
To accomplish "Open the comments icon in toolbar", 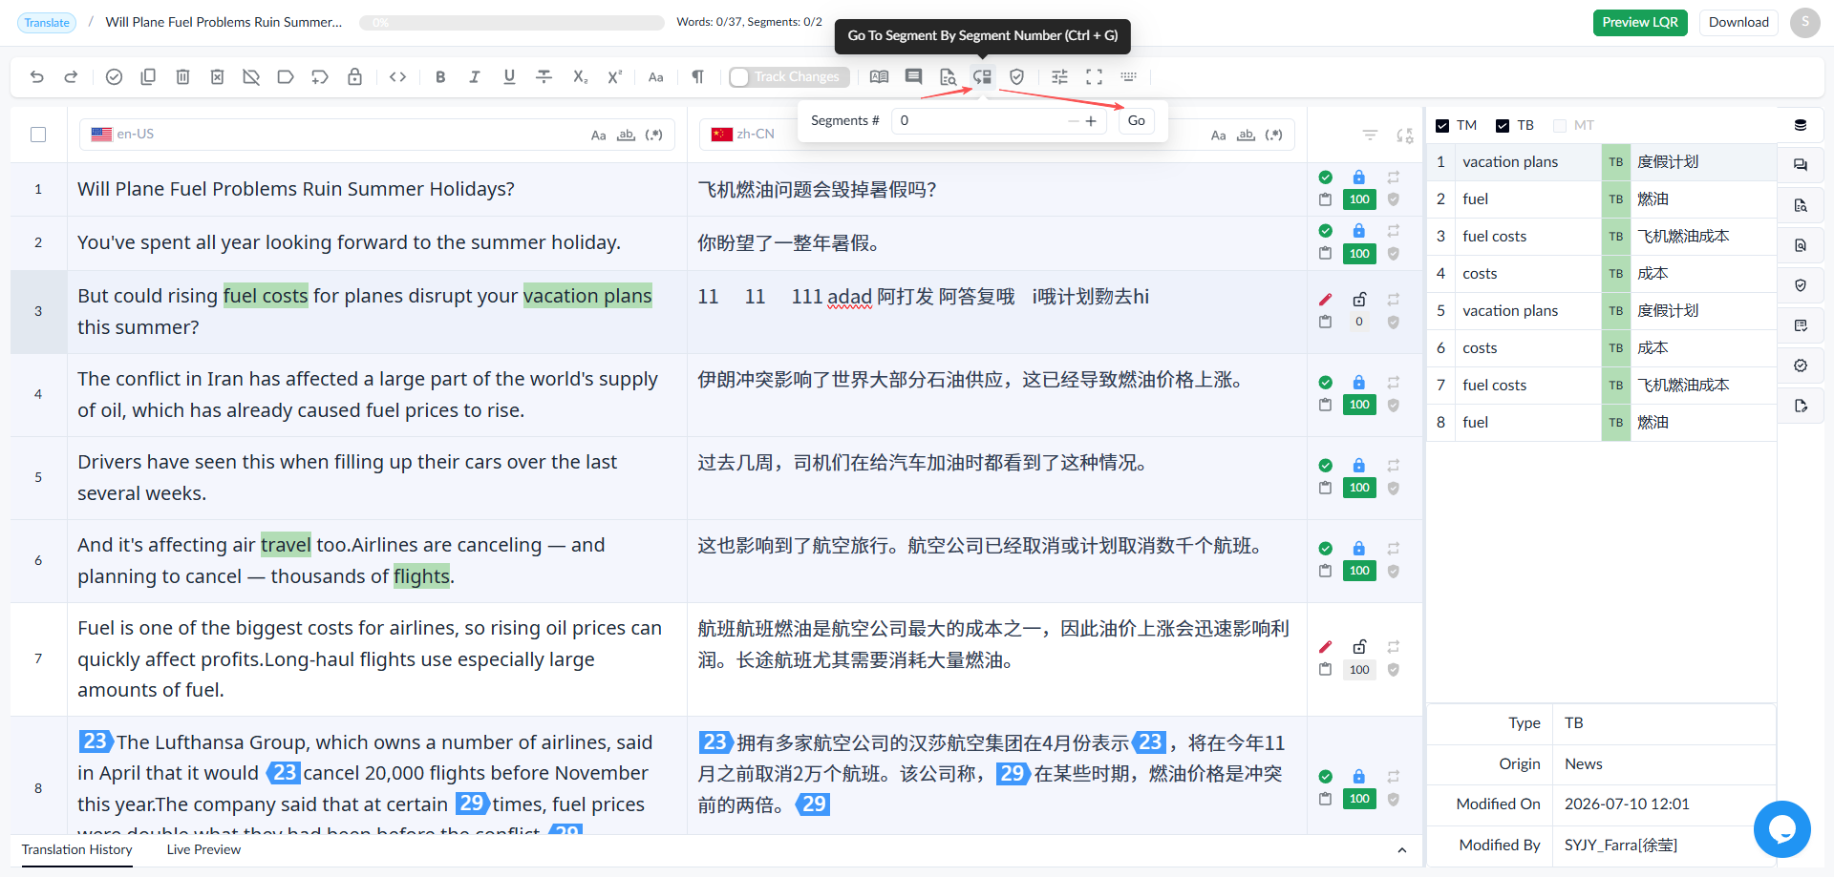I will (913, 77).
